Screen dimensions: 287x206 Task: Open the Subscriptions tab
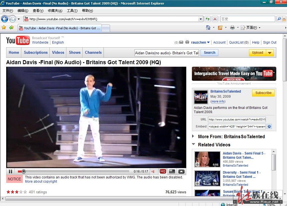36,52
